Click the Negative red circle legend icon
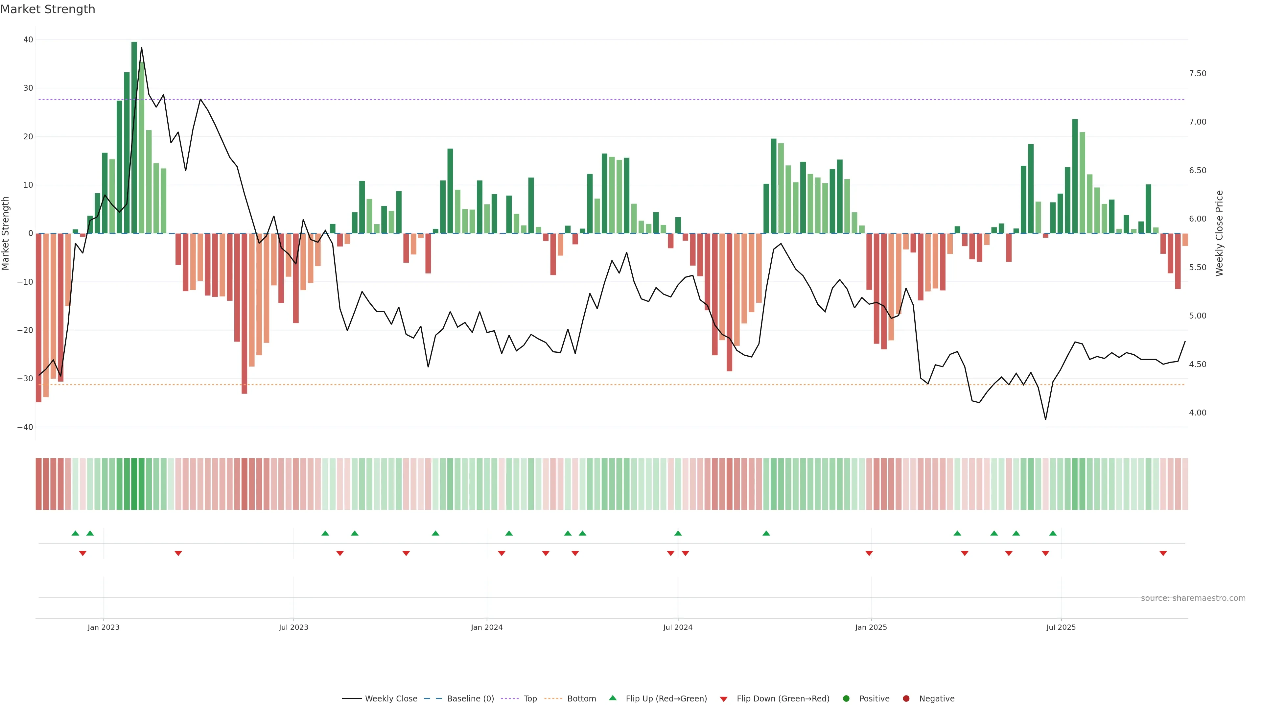This screenshot has height=710, width=1262. (x=906, y=698)
